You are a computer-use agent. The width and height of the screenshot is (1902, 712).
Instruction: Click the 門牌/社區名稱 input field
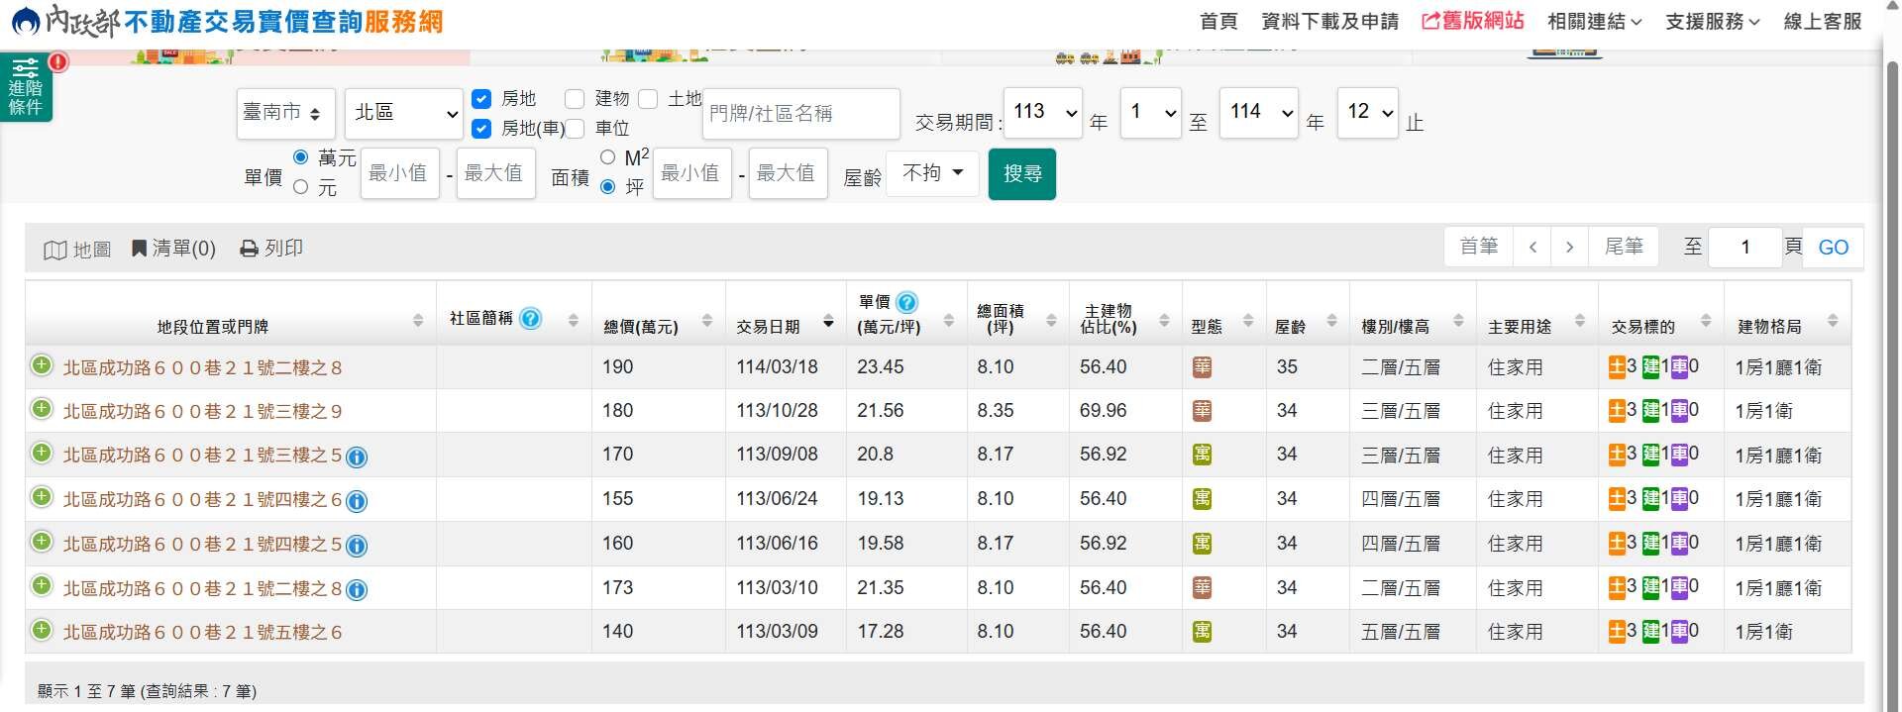click(x=800, y=114)
